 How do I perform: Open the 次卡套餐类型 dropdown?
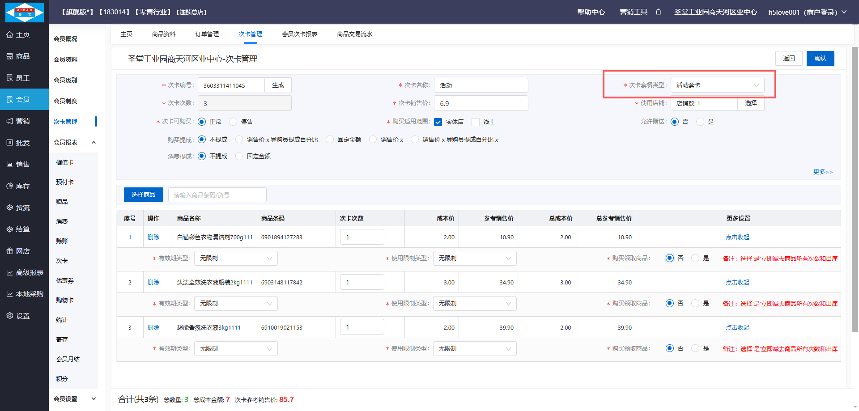[717, 85]
